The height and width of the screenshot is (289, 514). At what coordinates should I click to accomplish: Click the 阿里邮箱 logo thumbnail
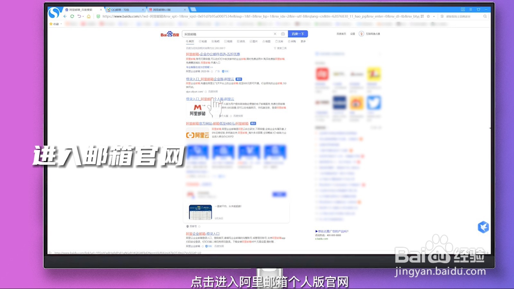198,110
